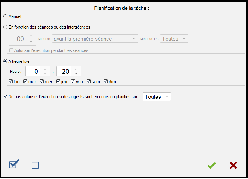Click the minutes input field showing 20
The image size is (248, 179).
coord(64,72)
